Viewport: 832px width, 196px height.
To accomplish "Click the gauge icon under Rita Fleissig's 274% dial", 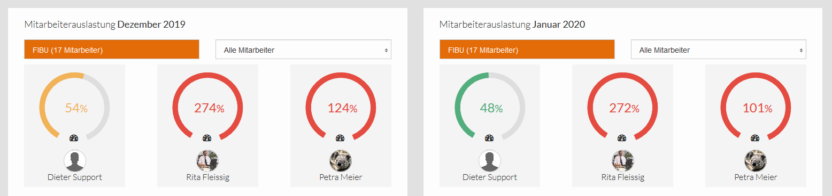I will tap(207, 138).
